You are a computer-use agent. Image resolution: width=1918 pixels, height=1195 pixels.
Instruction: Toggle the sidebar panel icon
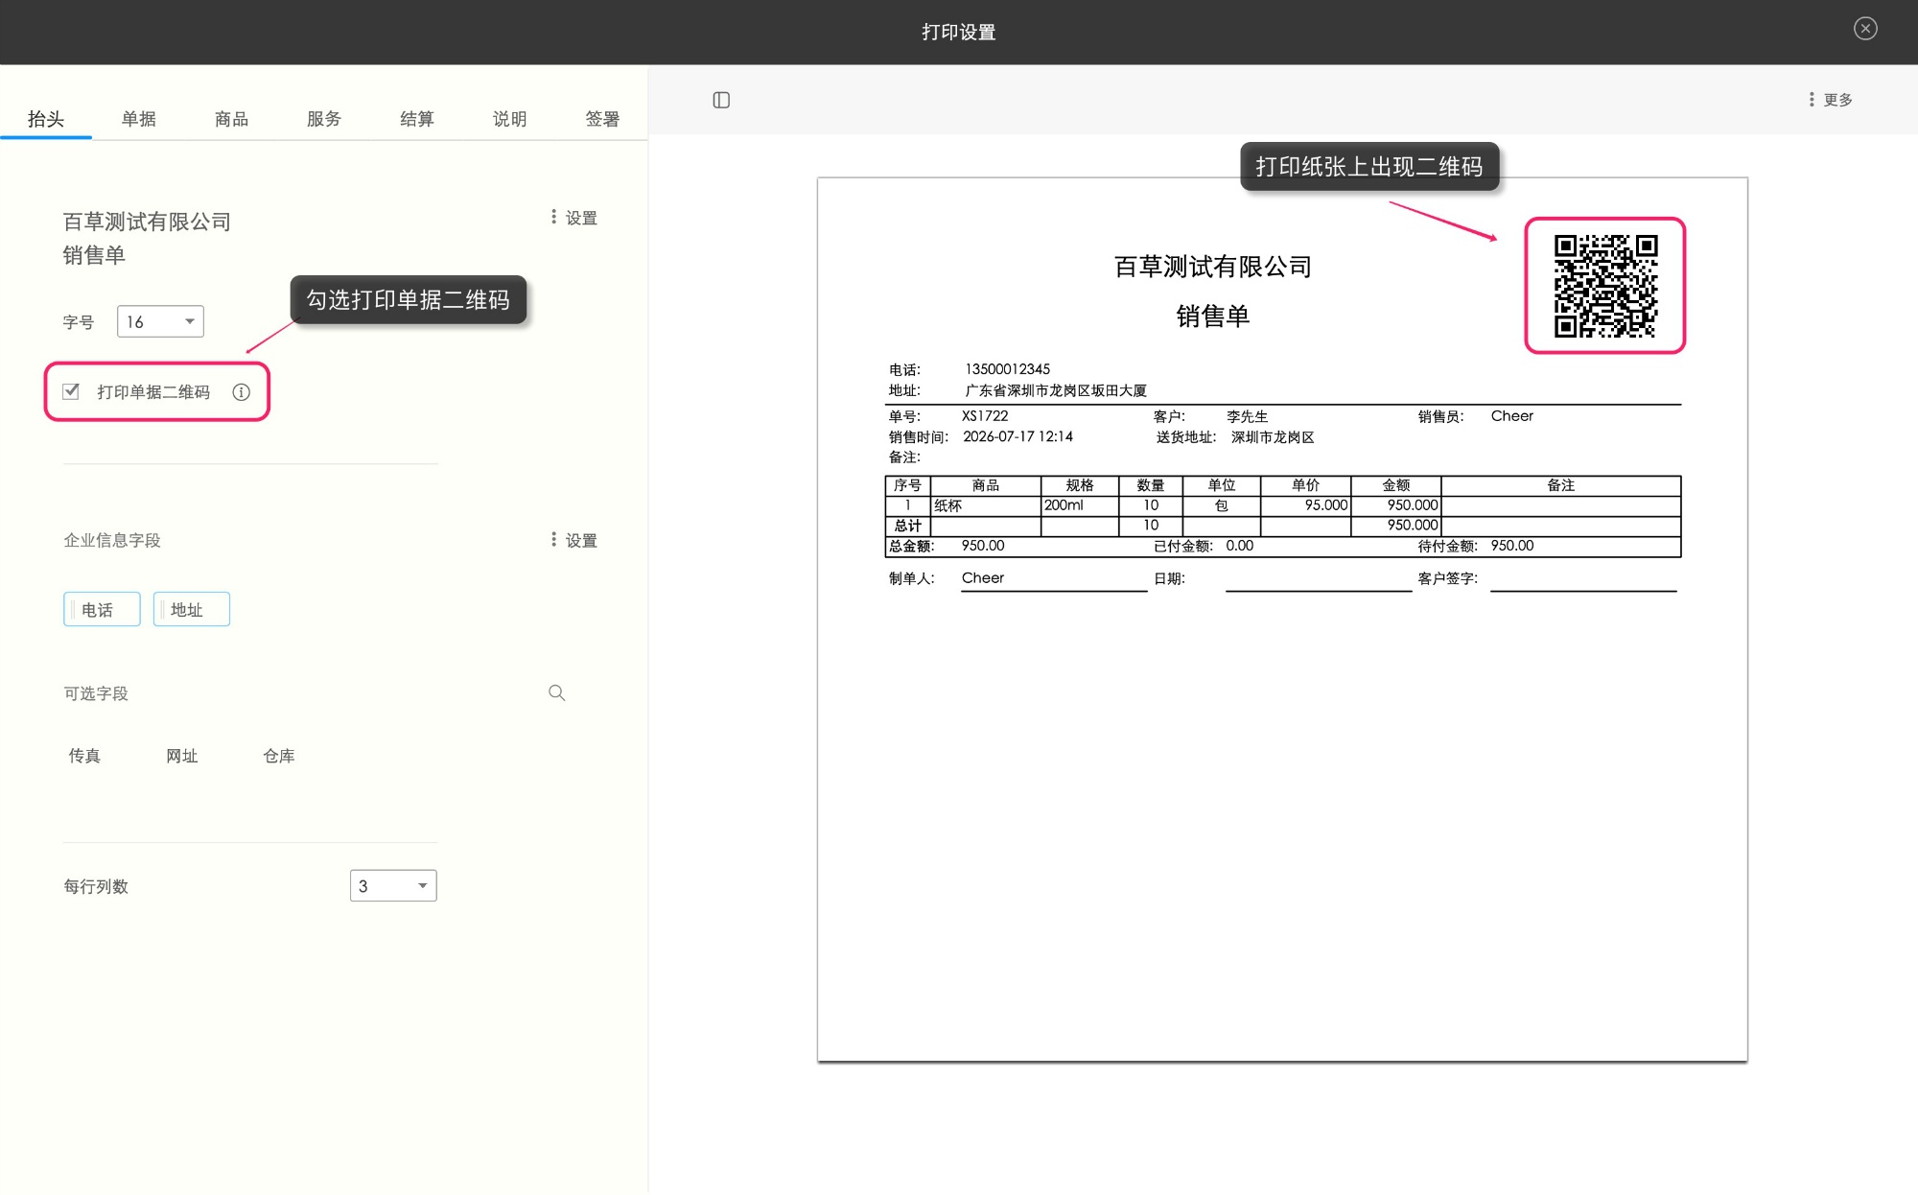click(x=721, y=100)
